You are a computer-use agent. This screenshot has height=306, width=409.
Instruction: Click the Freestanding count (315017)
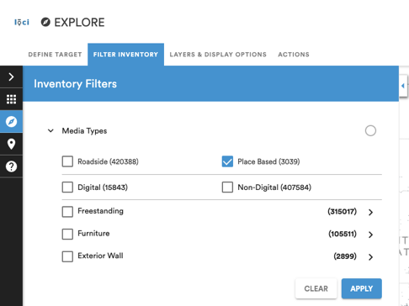click(342, 211)
